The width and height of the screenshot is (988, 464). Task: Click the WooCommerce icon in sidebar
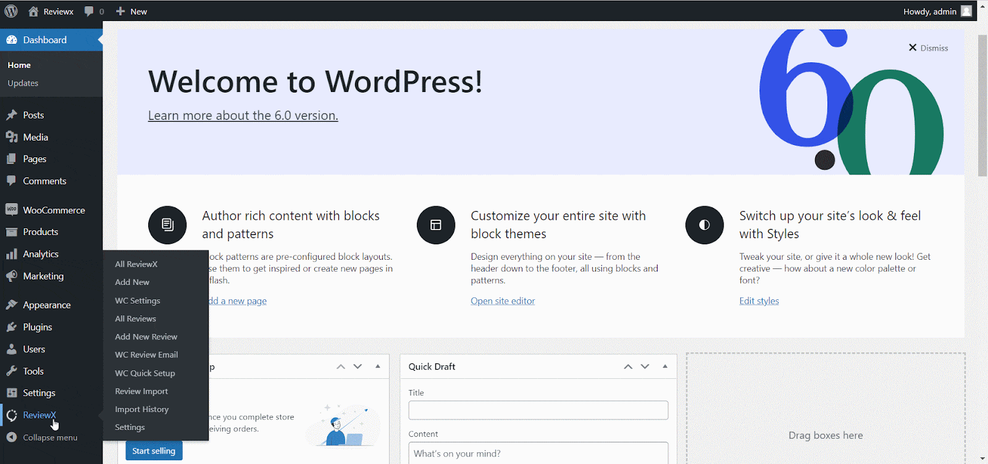pyautogui.click(x=12, y=210)
